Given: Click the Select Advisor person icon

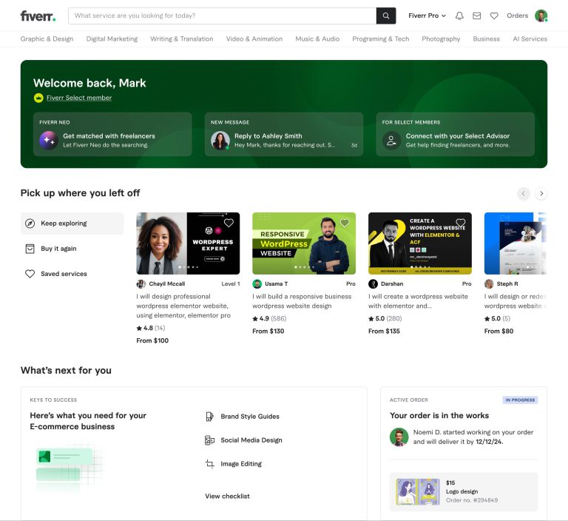Looking at the screenshot, I should [391, 141].
